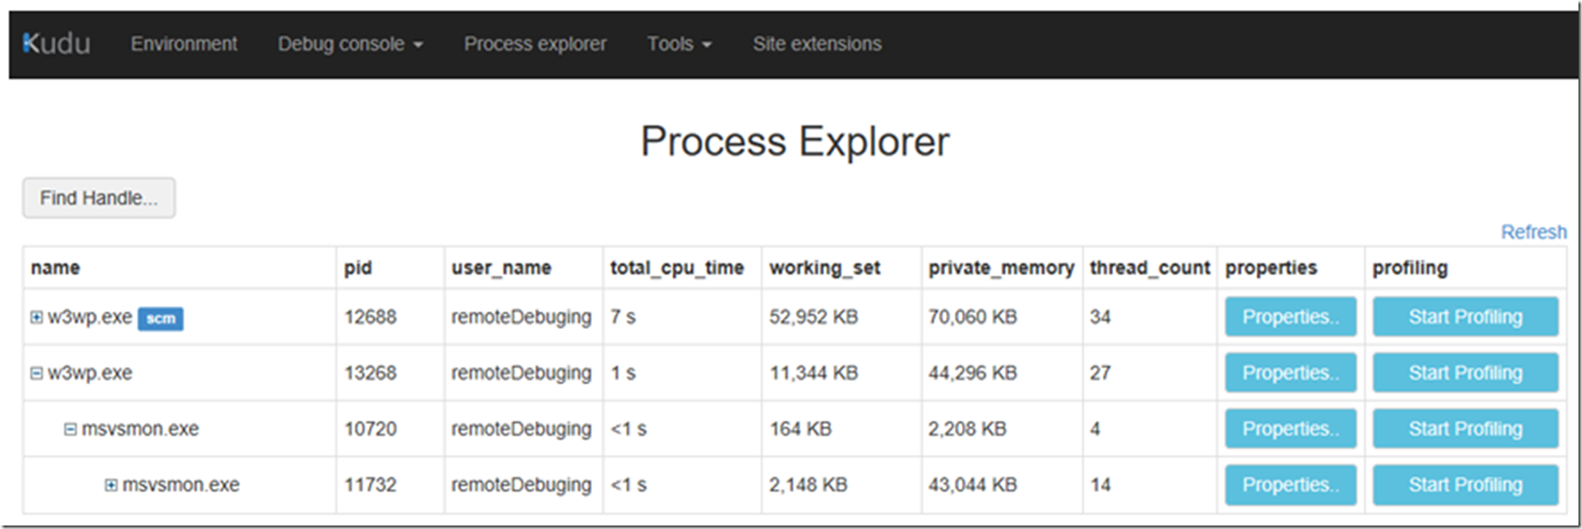Viewport: 1582px width, 529px height.
Task: Click thread count value 34
Action: pos(1101,317)
